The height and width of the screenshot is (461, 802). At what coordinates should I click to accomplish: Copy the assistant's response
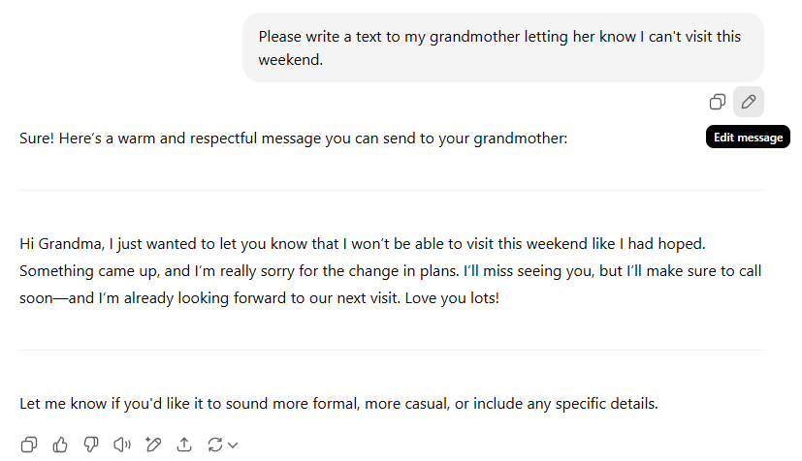tap(29, 445)
